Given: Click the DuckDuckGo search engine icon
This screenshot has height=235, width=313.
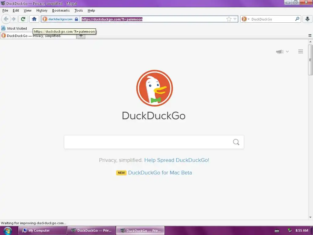Looking at the screenshot, I should [244, 19].
